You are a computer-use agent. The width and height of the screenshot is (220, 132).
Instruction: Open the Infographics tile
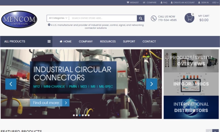click(x=191, y=84)
